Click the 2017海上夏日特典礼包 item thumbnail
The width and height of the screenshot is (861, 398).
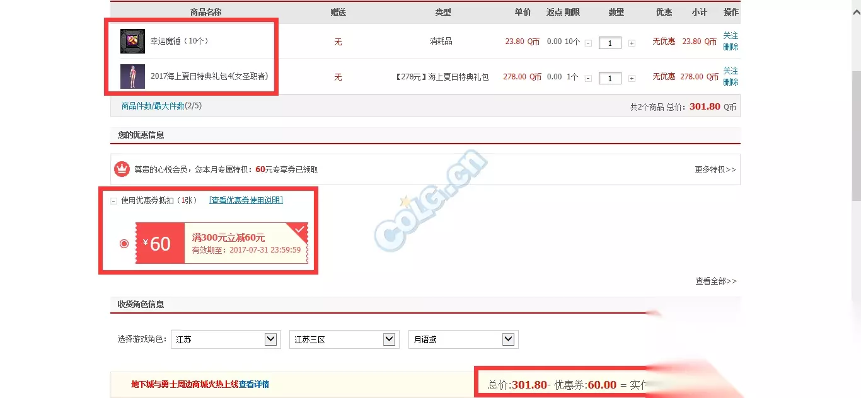pyautogui.click(x=132, y=76)
